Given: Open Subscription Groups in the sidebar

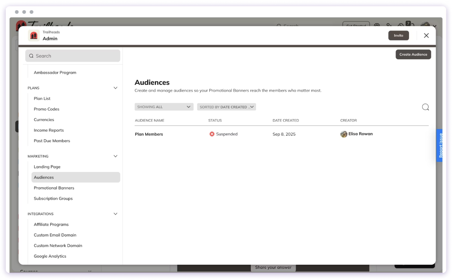Looking at the screenshot, I should click(x=53, y=199).
